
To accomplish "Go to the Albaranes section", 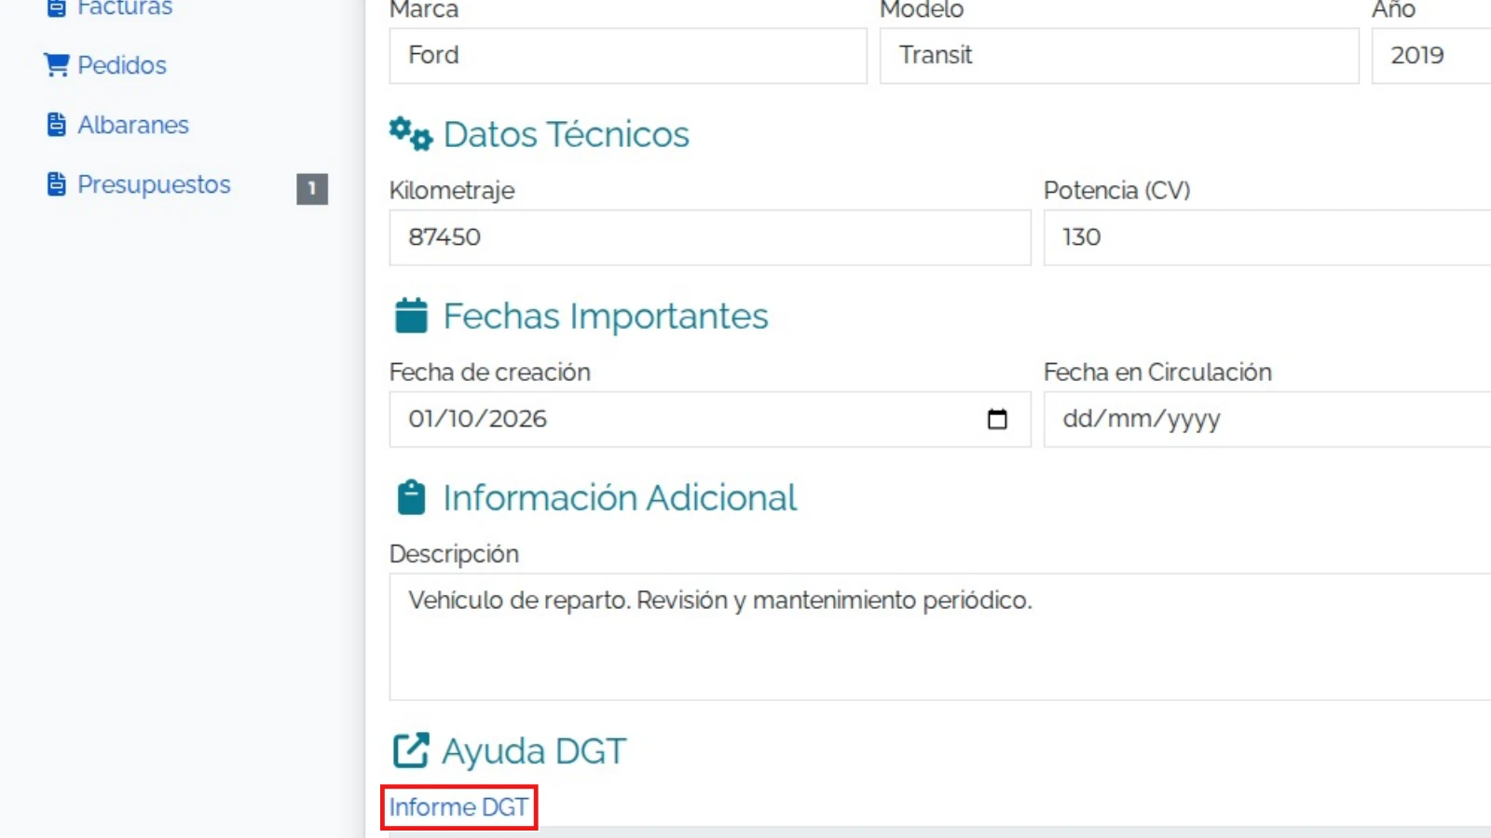I will pos(133,125).
